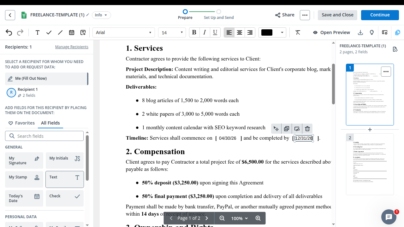Toggle the pages panel icon
The height and width of the screenshot is (227, 404).
click(398, 32)
